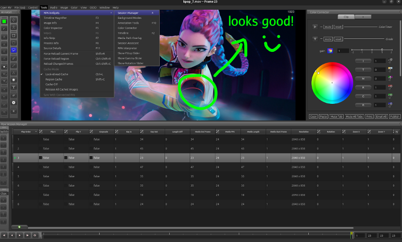Open Session Manager from the submenu
The height and width of the screenshot is (242, 402).
coord(128,13)
